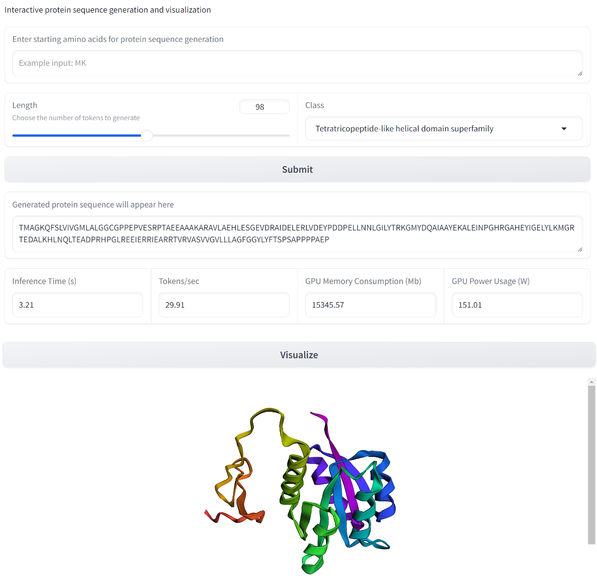The image size is (597, 579).
Task: Click the blue filled part of Length slider
Action: click(x=77, y=135)
